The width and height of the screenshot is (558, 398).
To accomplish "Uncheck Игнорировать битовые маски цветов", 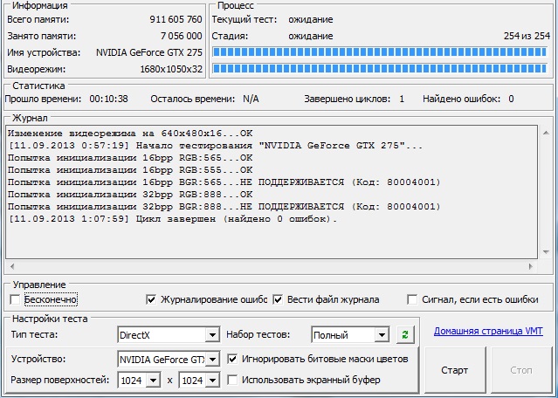I will coord(232,359).
